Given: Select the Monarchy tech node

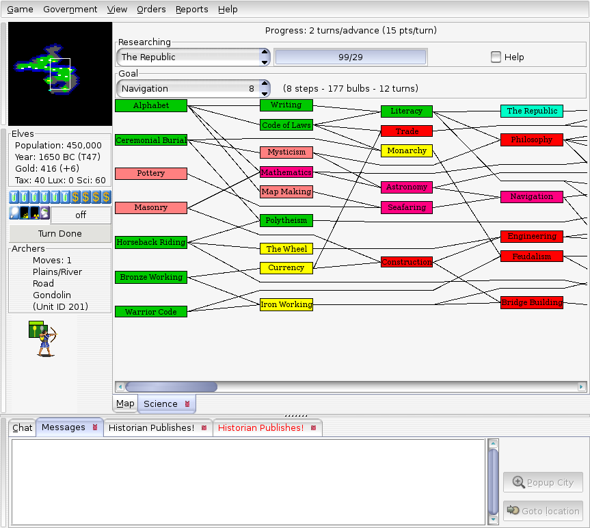Looking at the screenshot, I should pos(407,150).
